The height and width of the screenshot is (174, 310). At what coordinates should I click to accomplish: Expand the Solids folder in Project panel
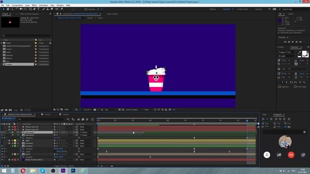(2, 43)
